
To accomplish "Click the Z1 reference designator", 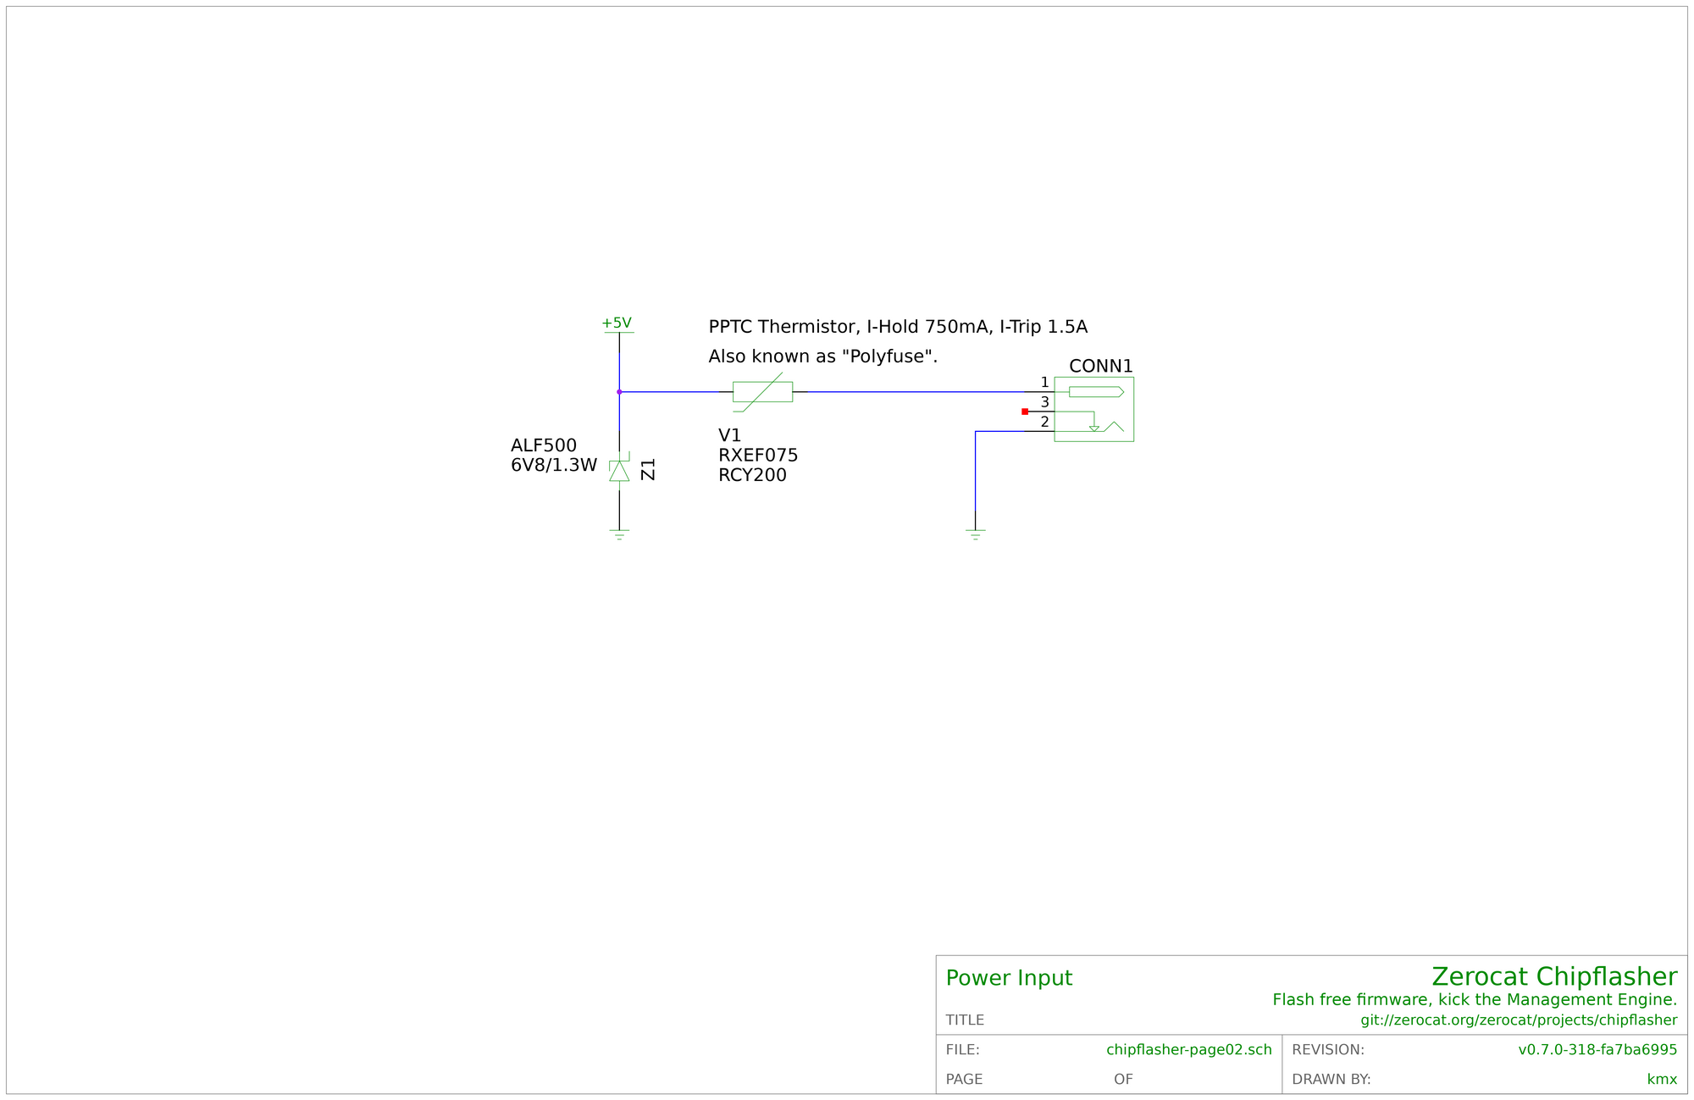I will point(648,469).
